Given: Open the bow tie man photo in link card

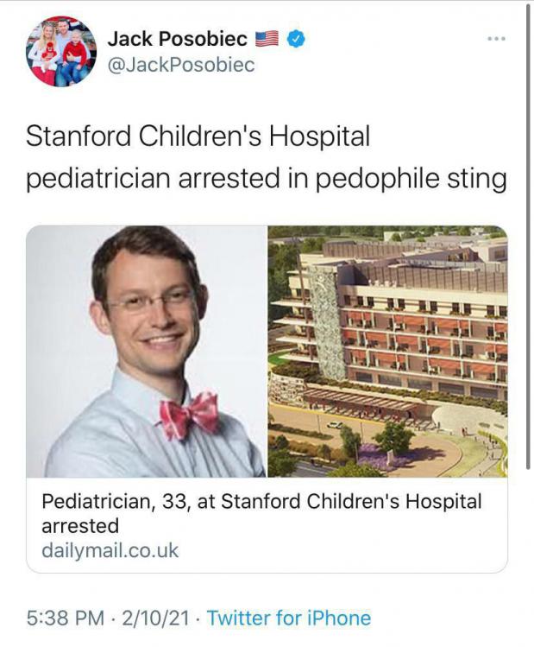Looking at the screenshot, I should pos(147,352).
